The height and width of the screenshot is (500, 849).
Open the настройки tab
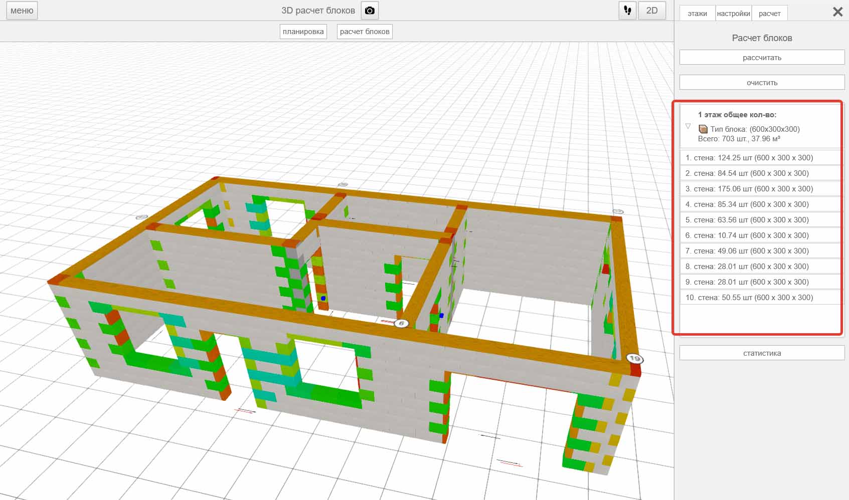tap(733, 14)
